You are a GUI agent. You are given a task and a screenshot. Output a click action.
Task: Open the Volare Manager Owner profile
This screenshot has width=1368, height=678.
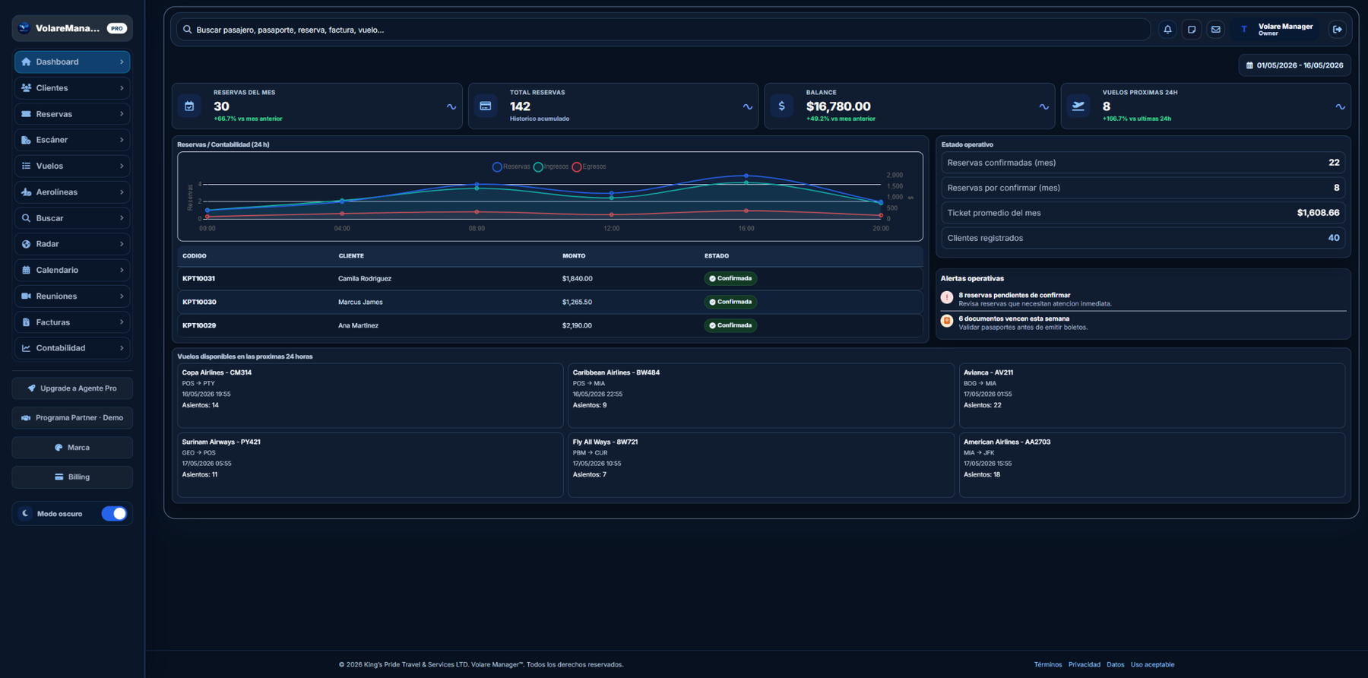pyautogui.click(x=1277, y=30)
